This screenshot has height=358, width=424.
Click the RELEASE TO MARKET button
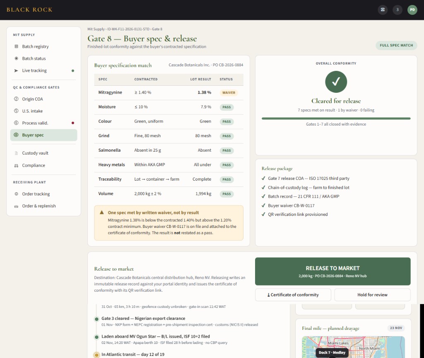point(332,271)
